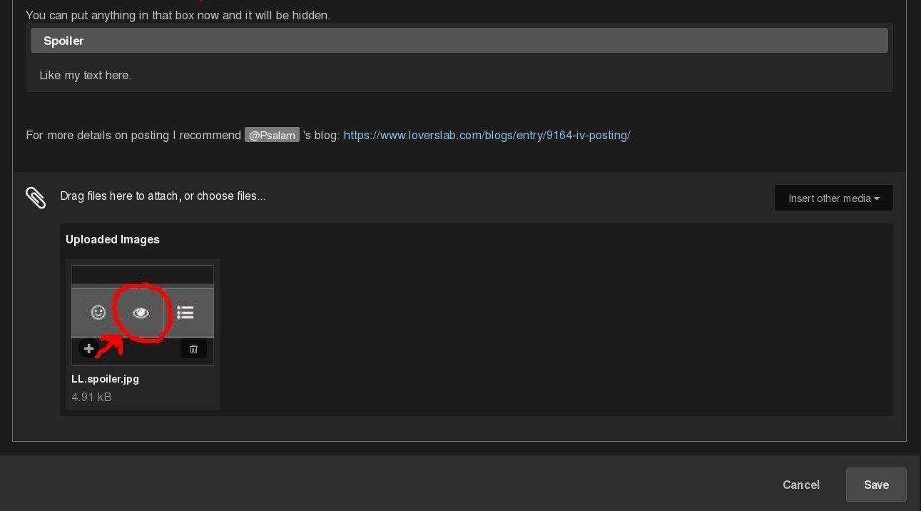This screenshot has width=921, height=511.
Task: Select the LL.spoiler.jpg thumbnail image
Action: 143,315
